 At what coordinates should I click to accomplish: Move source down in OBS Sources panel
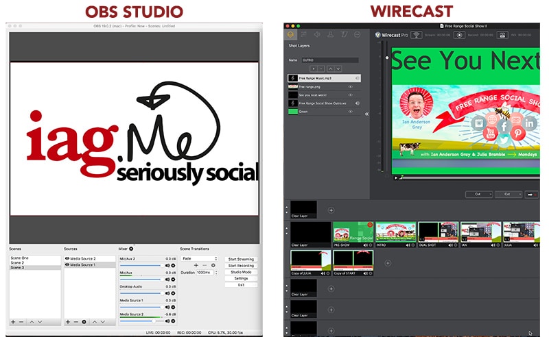point(102,322)
